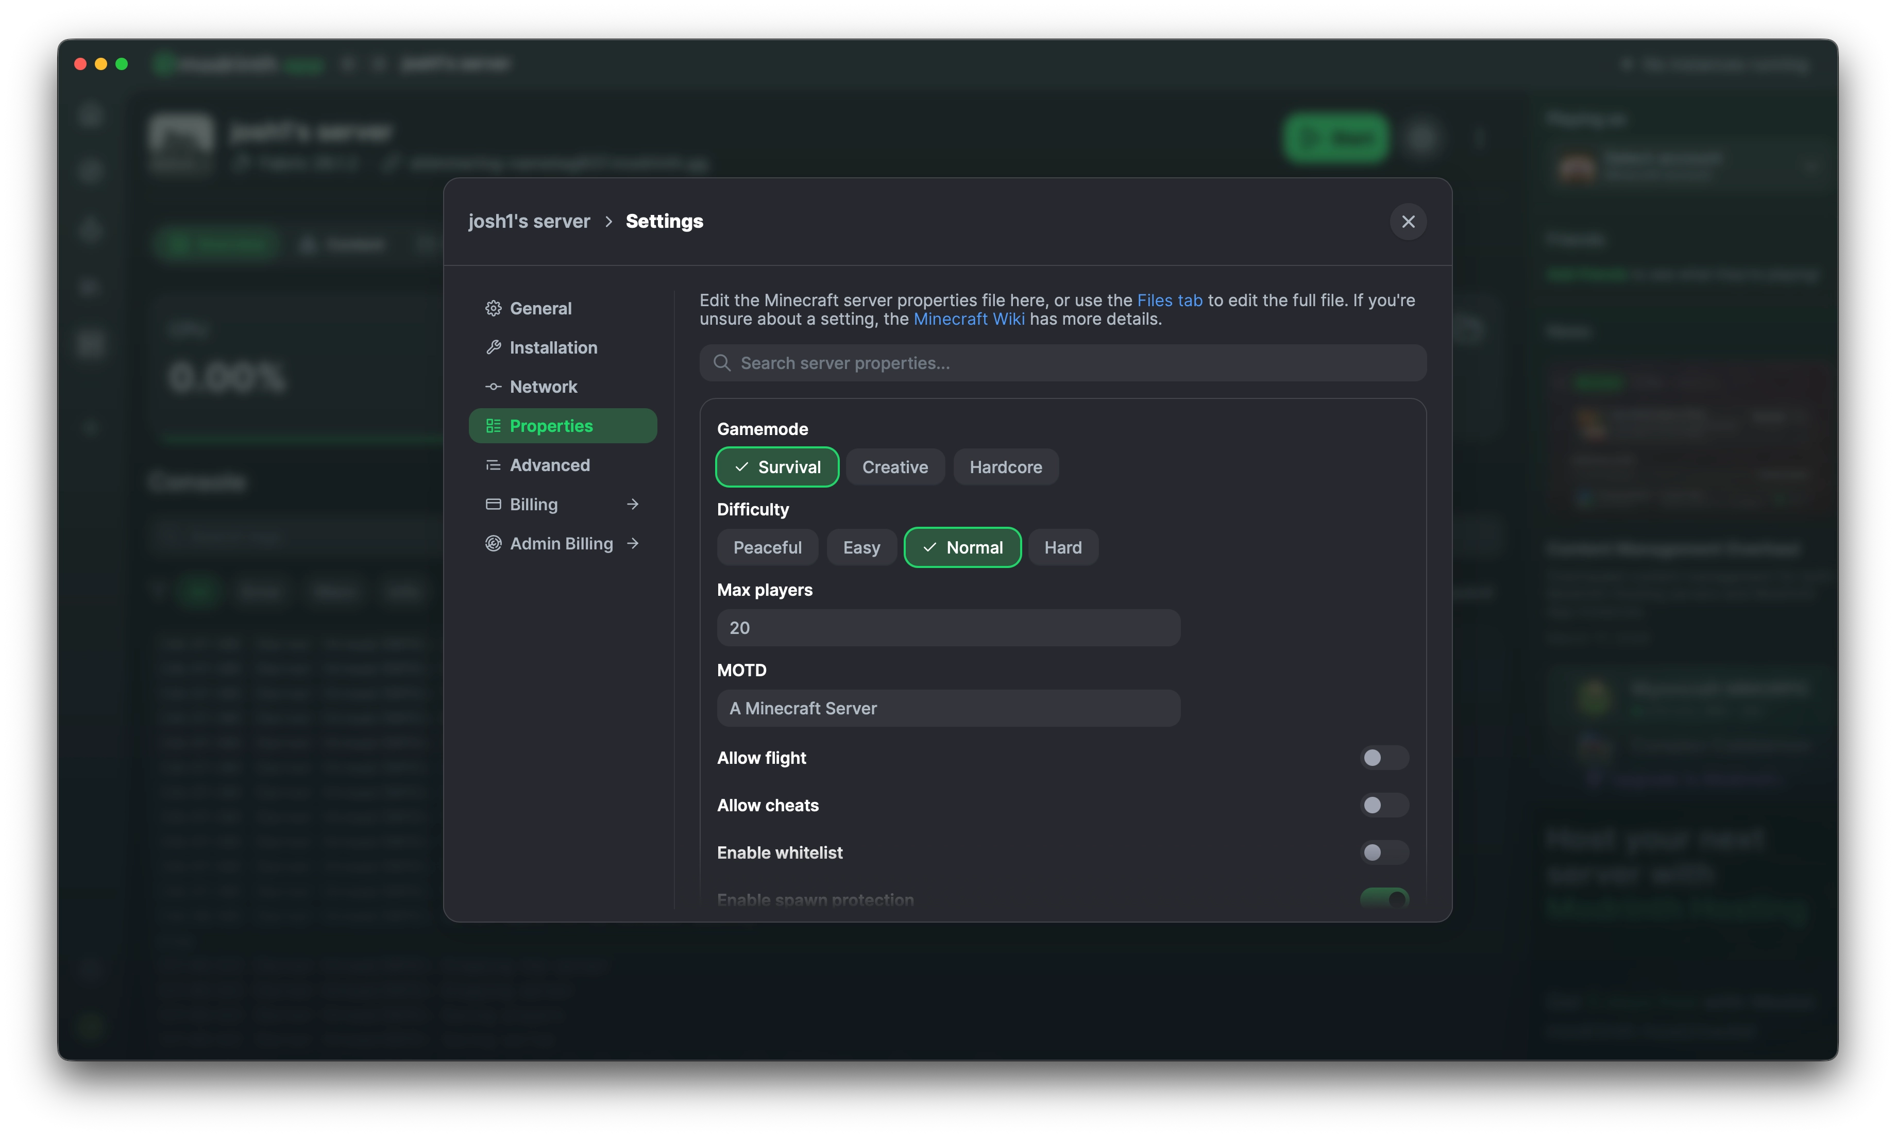The image size is (1896, 1137).
Task: Open the Billing section
Action: coord(563,504)
